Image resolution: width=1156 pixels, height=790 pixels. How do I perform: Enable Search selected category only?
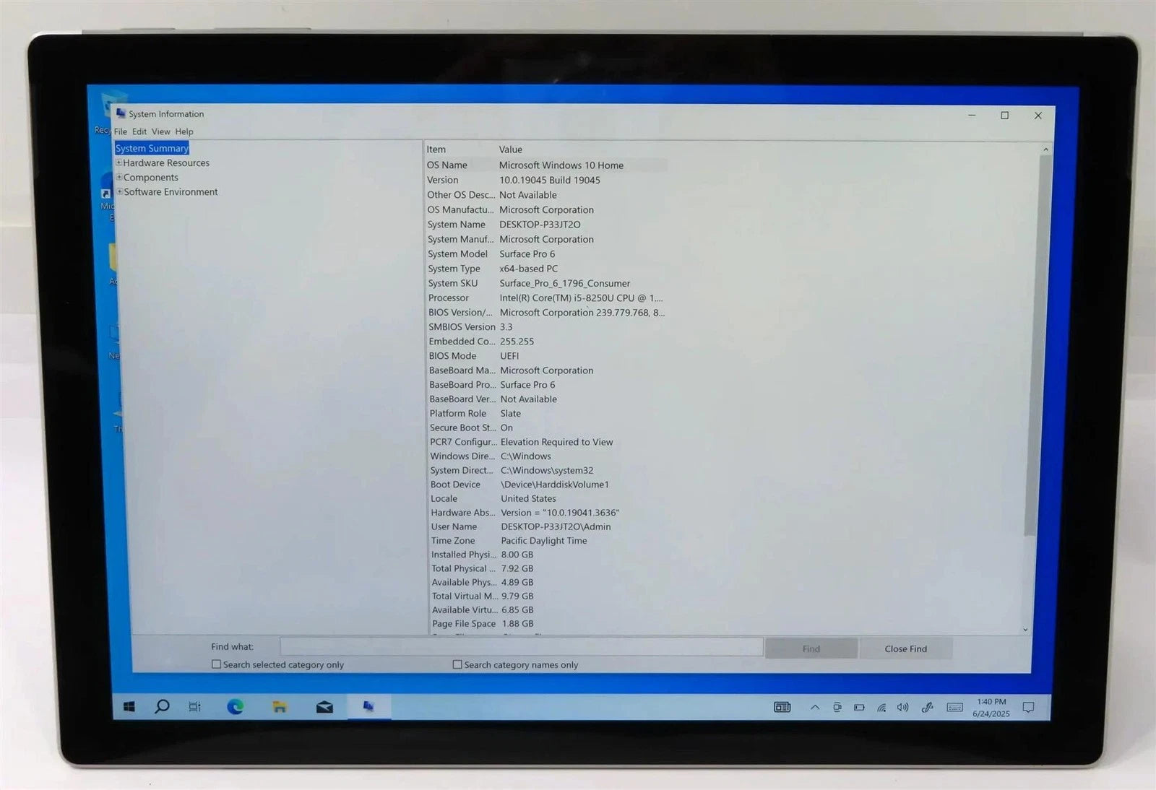coord(216,664)
